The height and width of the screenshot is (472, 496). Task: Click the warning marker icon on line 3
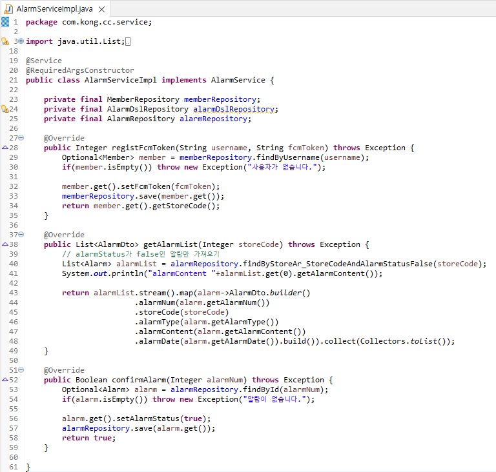[5, 41]
